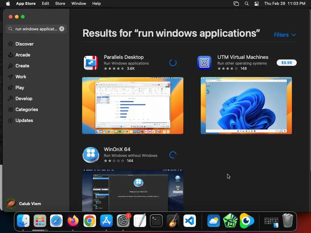The width and height of the screenshot is (311, 233).
Task: Click the Parallels Desktop download spinner
Action: pyautogui.click(x=173, y=63)
